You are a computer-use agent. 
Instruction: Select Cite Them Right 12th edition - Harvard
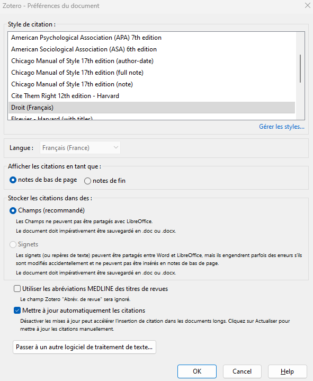pyautogui.click(x=152, y=96)
